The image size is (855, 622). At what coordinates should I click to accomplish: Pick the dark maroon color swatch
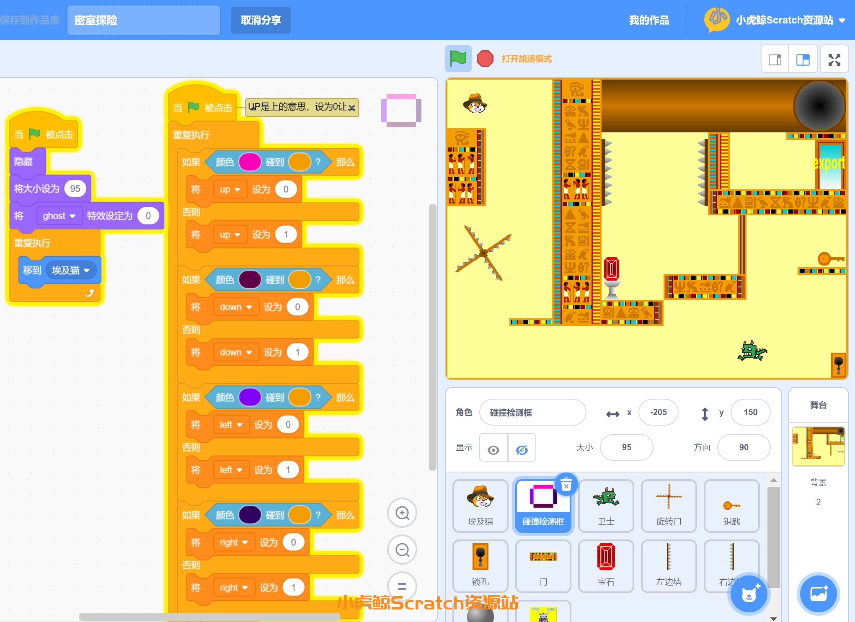pyautogui.click(x=250, y=280)
